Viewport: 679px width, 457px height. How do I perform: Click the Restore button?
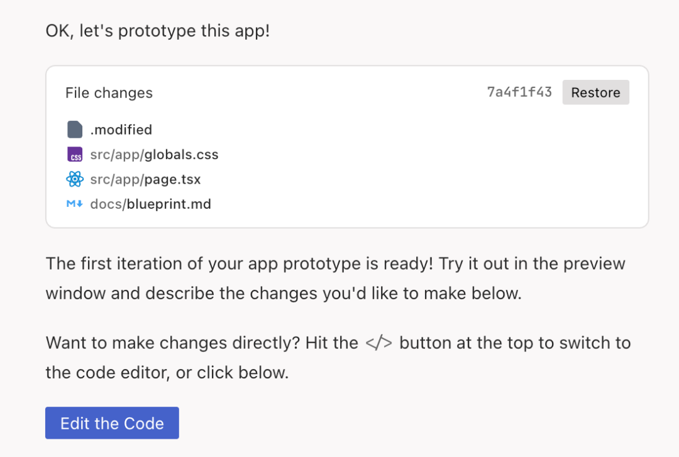point(595,92)
